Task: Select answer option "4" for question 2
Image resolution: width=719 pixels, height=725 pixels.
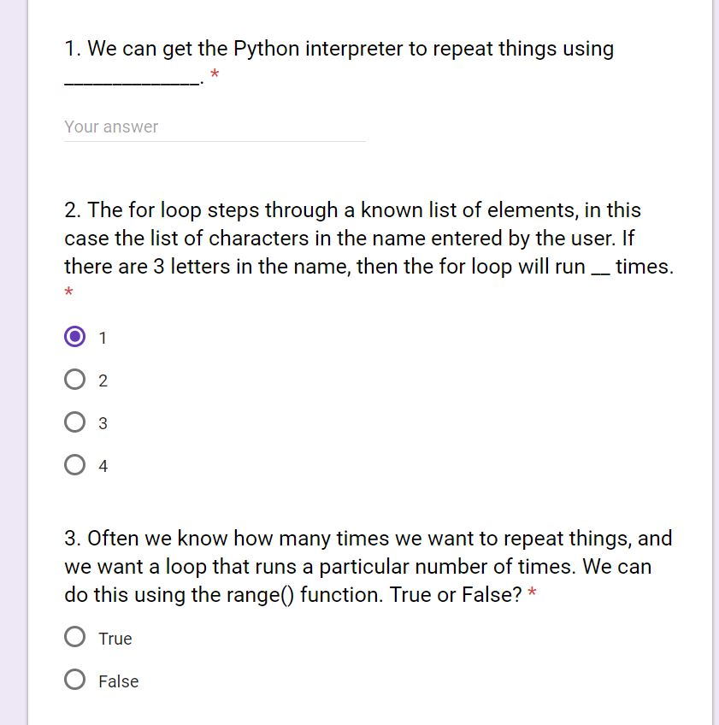Action: pos(75,465)
